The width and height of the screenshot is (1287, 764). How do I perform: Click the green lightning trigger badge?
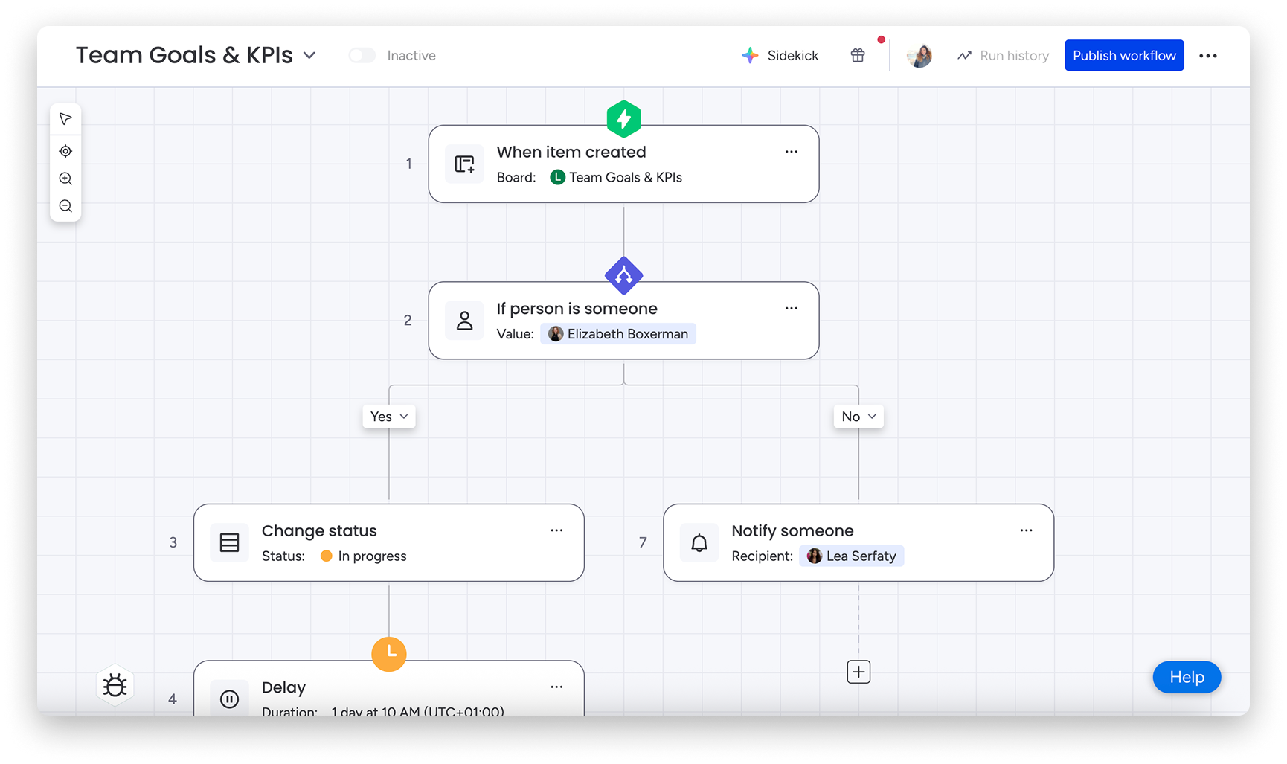tap(623, 119)
